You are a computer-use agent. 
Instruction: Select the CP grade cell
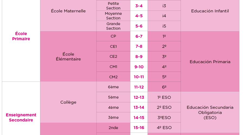(x=113, y=36)
